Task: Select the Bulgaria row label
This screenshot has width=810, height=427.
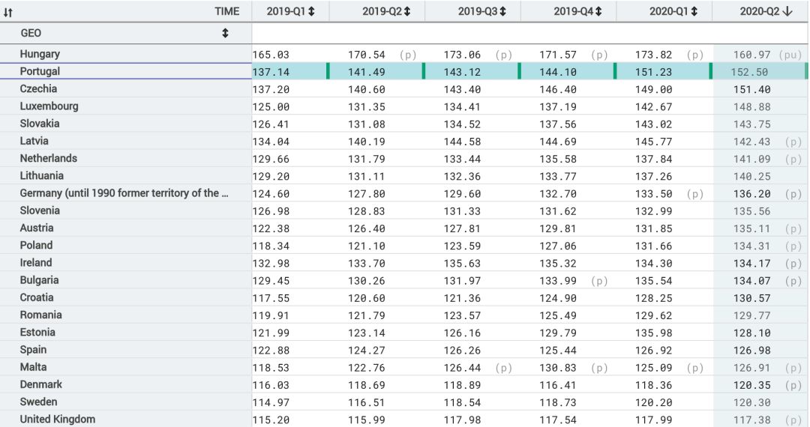Action: (39, 280)
